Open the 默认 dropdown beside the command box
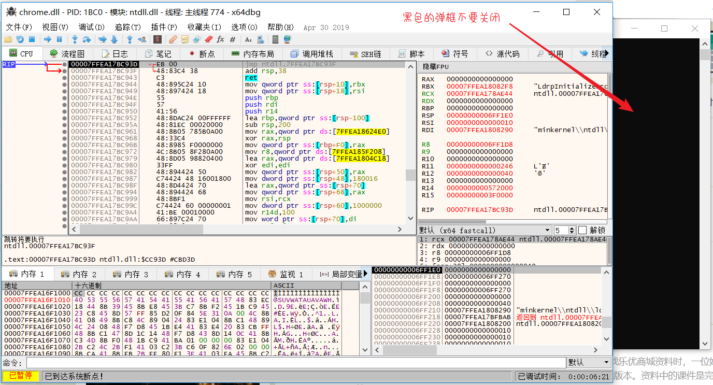Screen dimensions: 713x385 pyautogui.click(x=590, y=362)
